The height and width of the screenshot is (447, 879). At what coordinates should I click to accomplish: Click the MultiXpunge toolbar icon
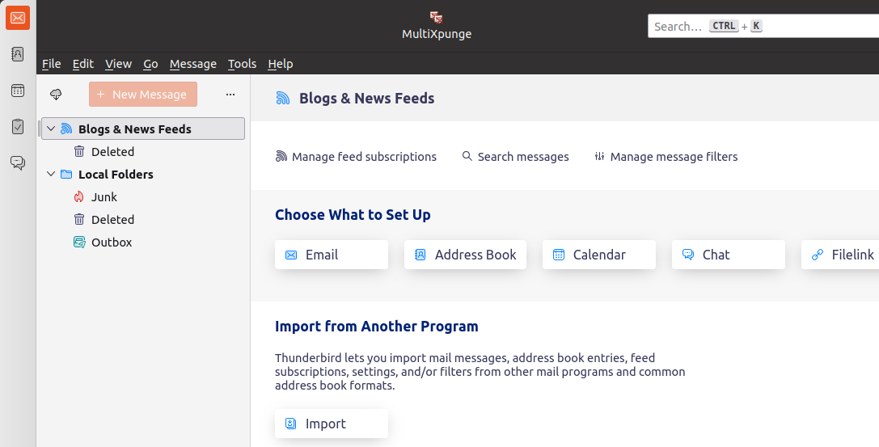437,26
